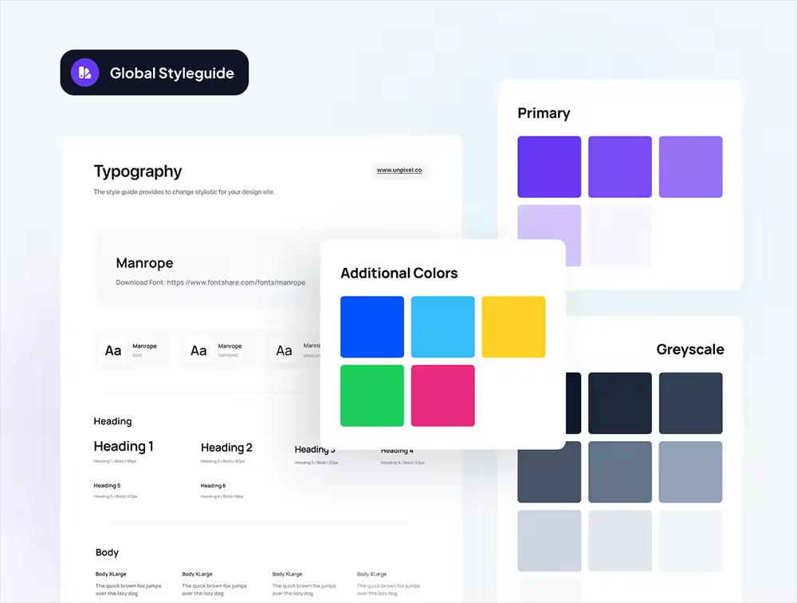Image resolution: width=797 pixels, height=603 pixels.
Task: Click the Heading 1 text sample
Action: point(124,447)
